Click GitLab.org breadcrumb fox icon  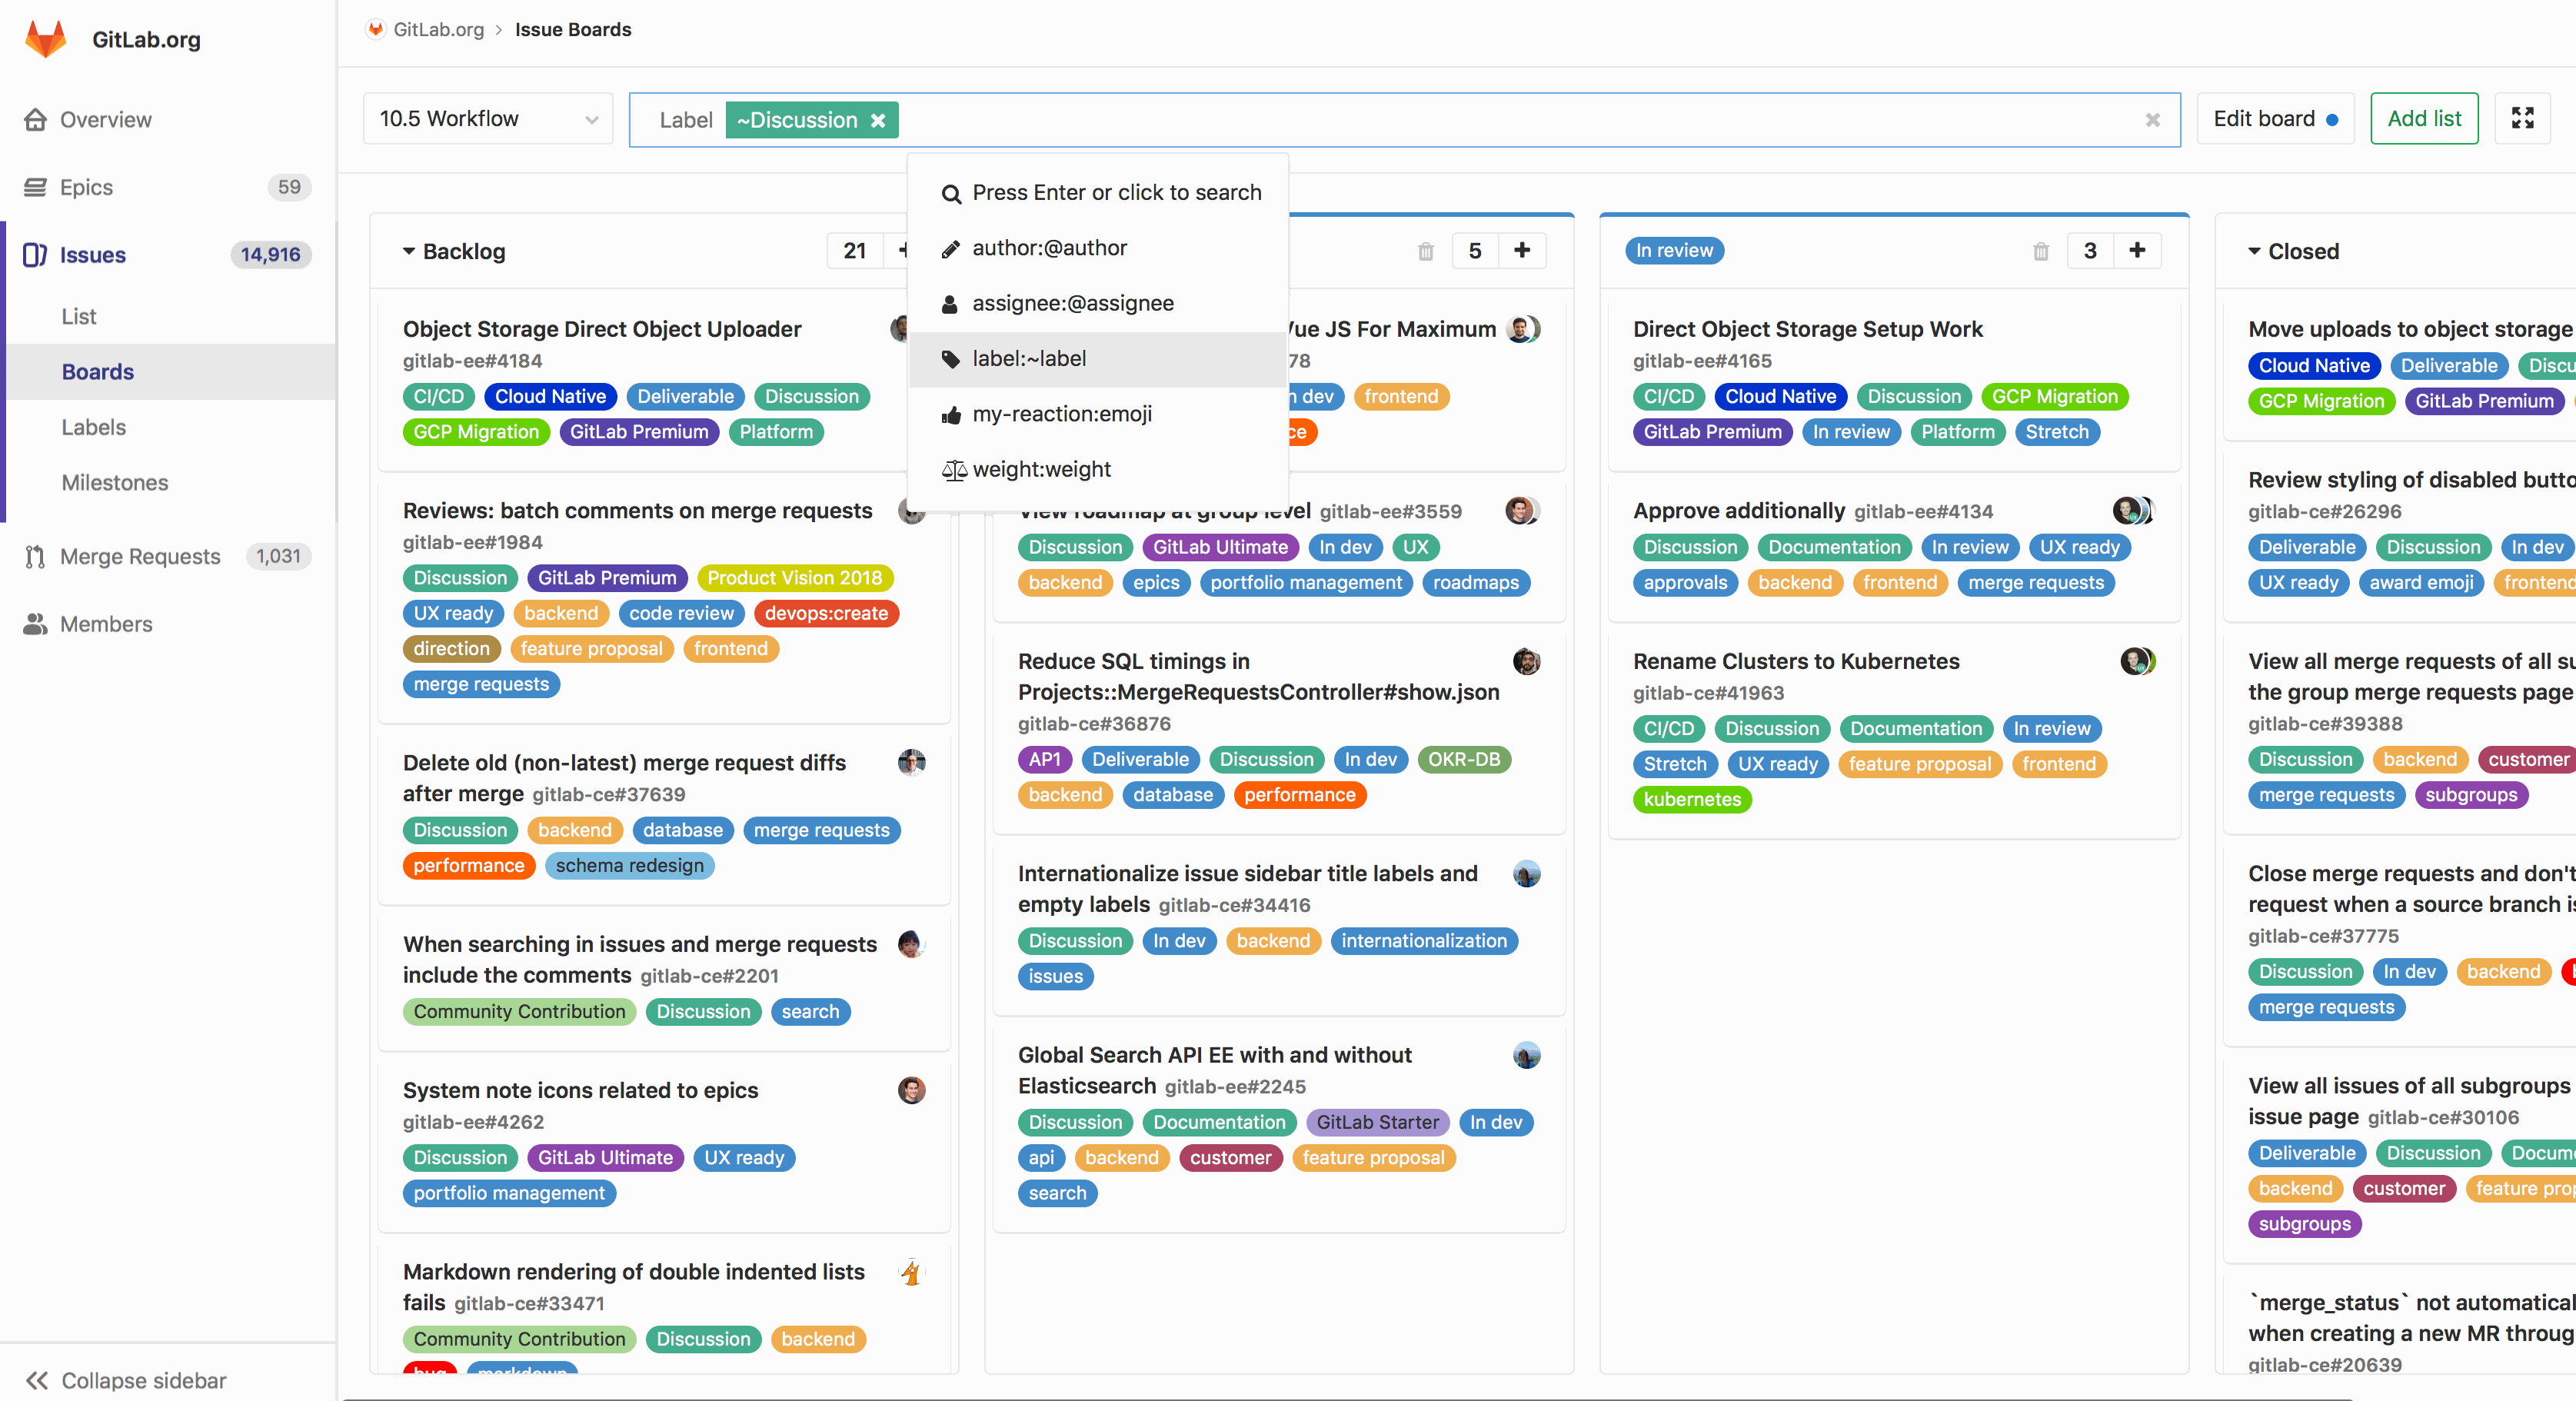click(x=376, y=29)
